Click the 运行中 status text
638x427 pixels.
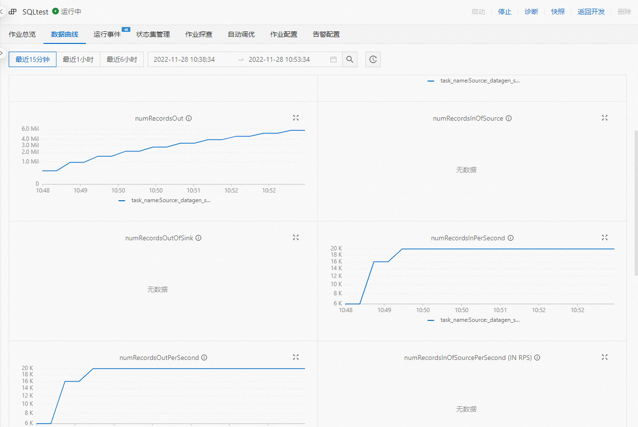(71, 12)
